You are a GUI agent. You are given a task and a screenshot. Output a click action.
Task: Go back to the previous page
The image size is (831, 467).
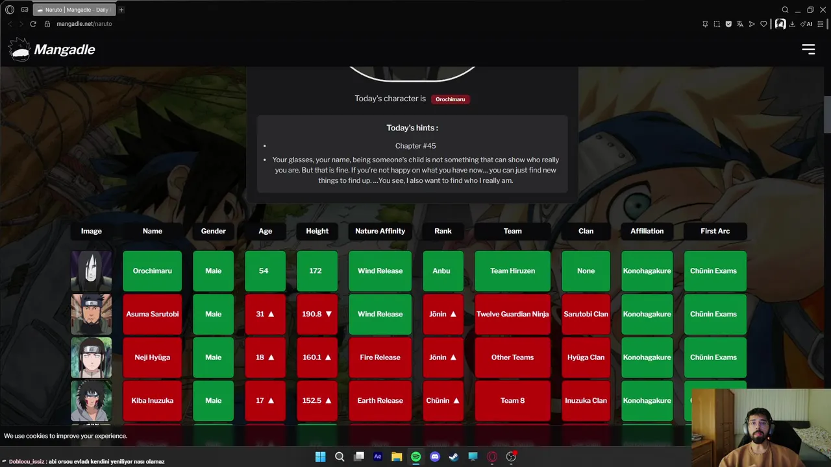click(x=10, y=24)
